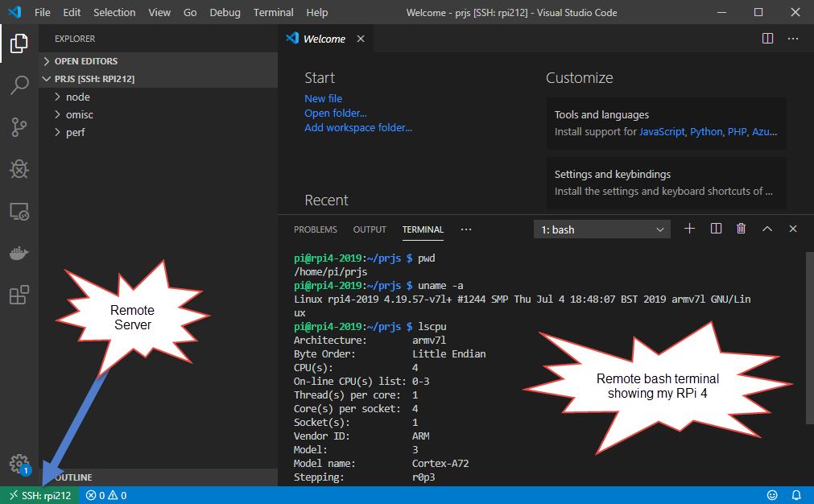Open the Source Control view icon
The image size is (814, 504).
point(19,127)
